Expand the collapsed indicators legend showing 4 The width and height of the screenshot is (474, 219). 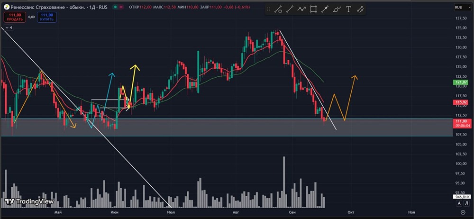9,28
